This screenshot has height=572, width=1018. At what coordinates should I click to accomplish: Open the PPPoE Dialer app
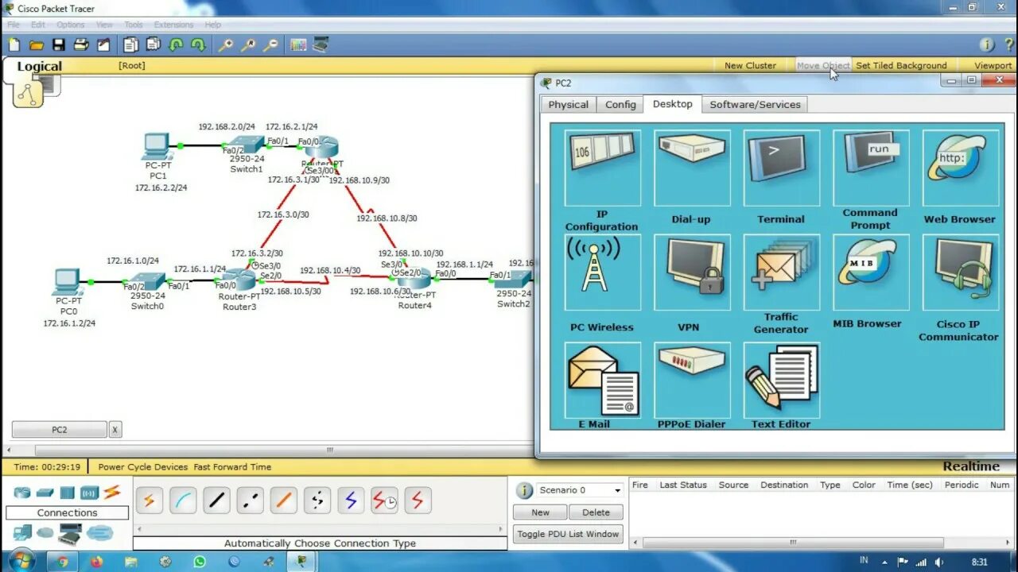coord(692,380)
